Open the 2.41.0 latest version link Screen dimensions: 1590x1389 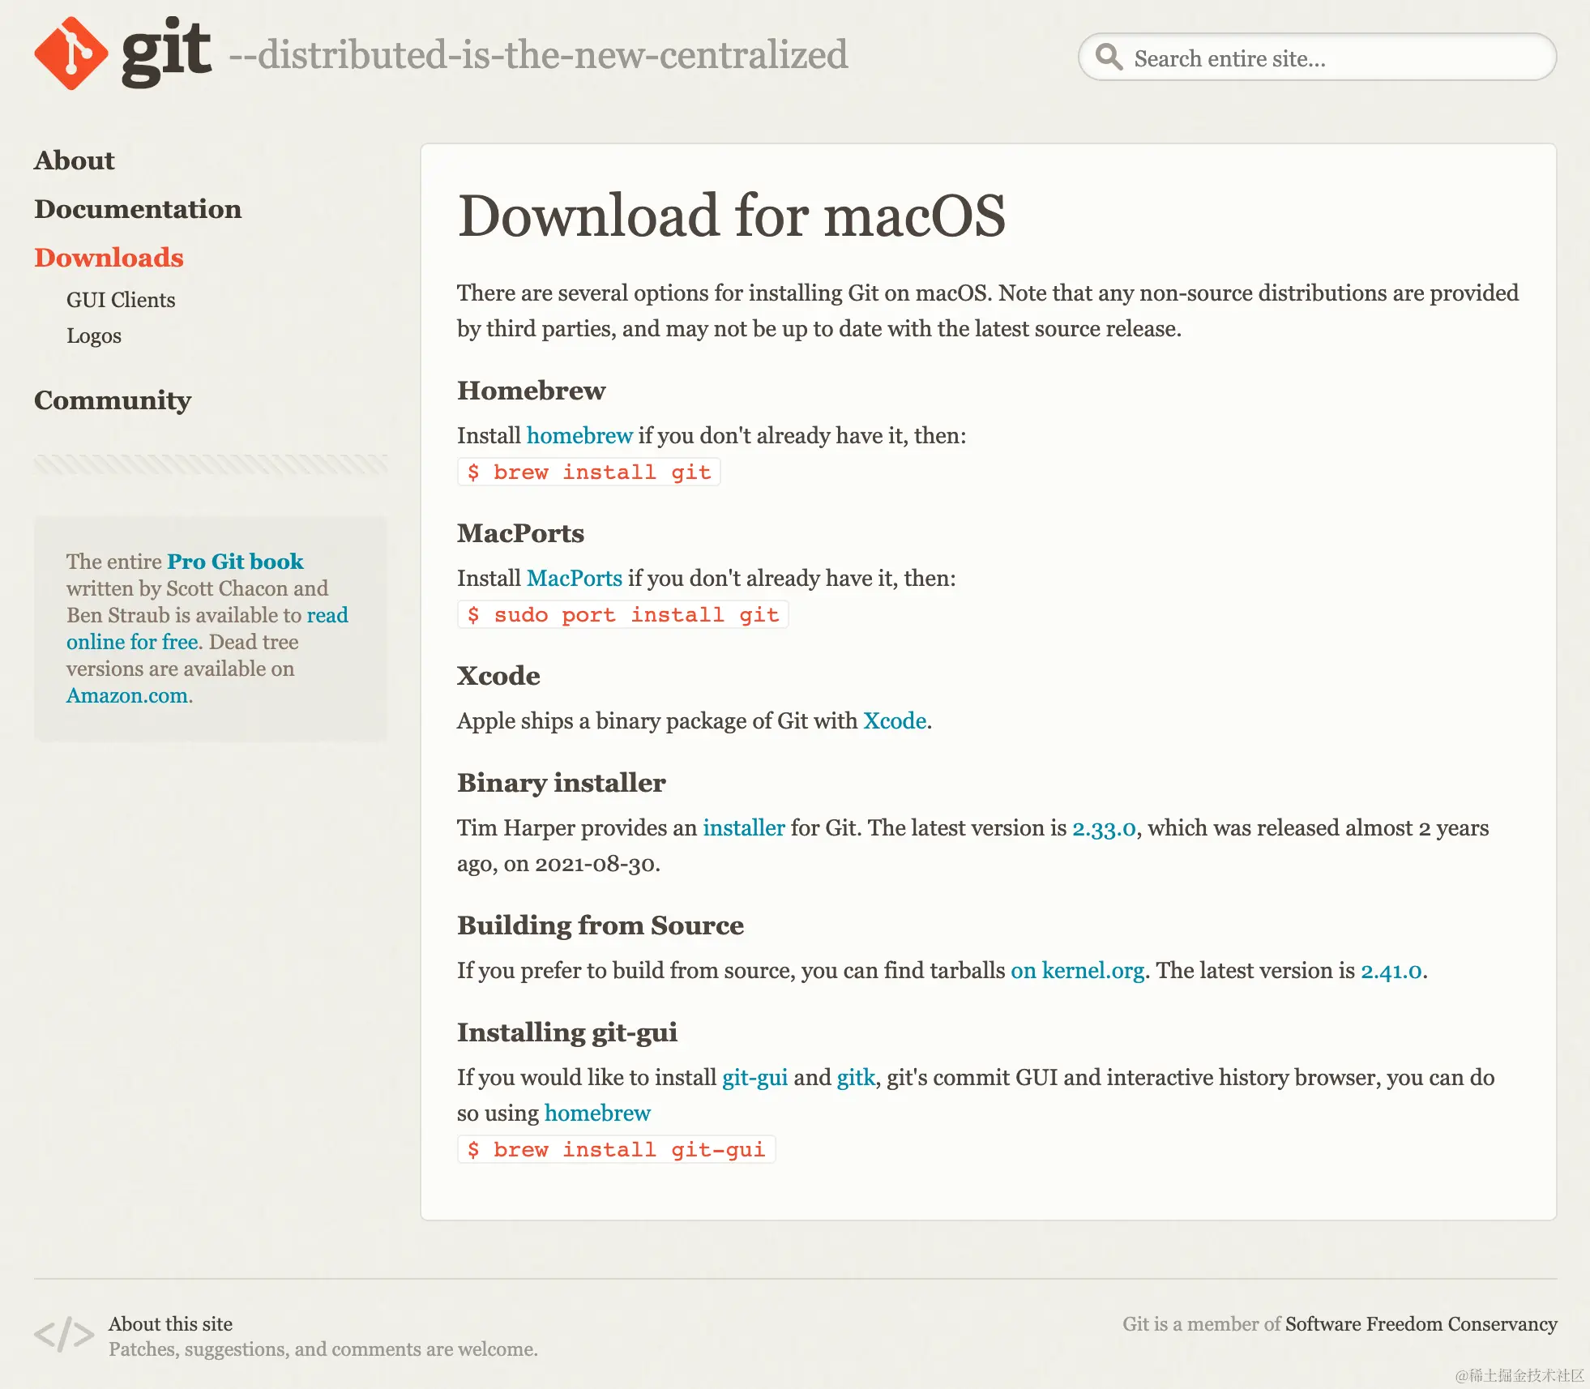pyautogui.click(x=1391, y=971)
